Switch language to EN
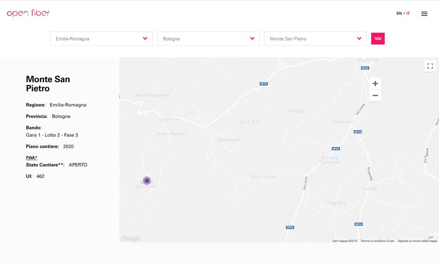Viewport: 439px width, 265px height. pyautogui.click(x=399, y=14)
